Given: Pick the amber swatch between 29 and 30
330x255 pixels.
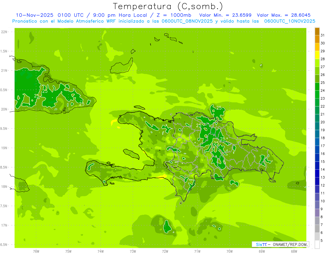Looking at the screenshot, I should coord(317,47).
